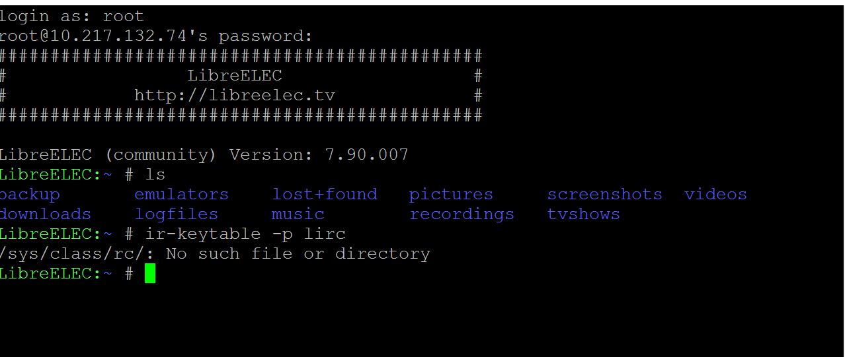This screenshot has width=845, height=357.
Task: Select the 'videos' folder name
Action: click(715, 195)
